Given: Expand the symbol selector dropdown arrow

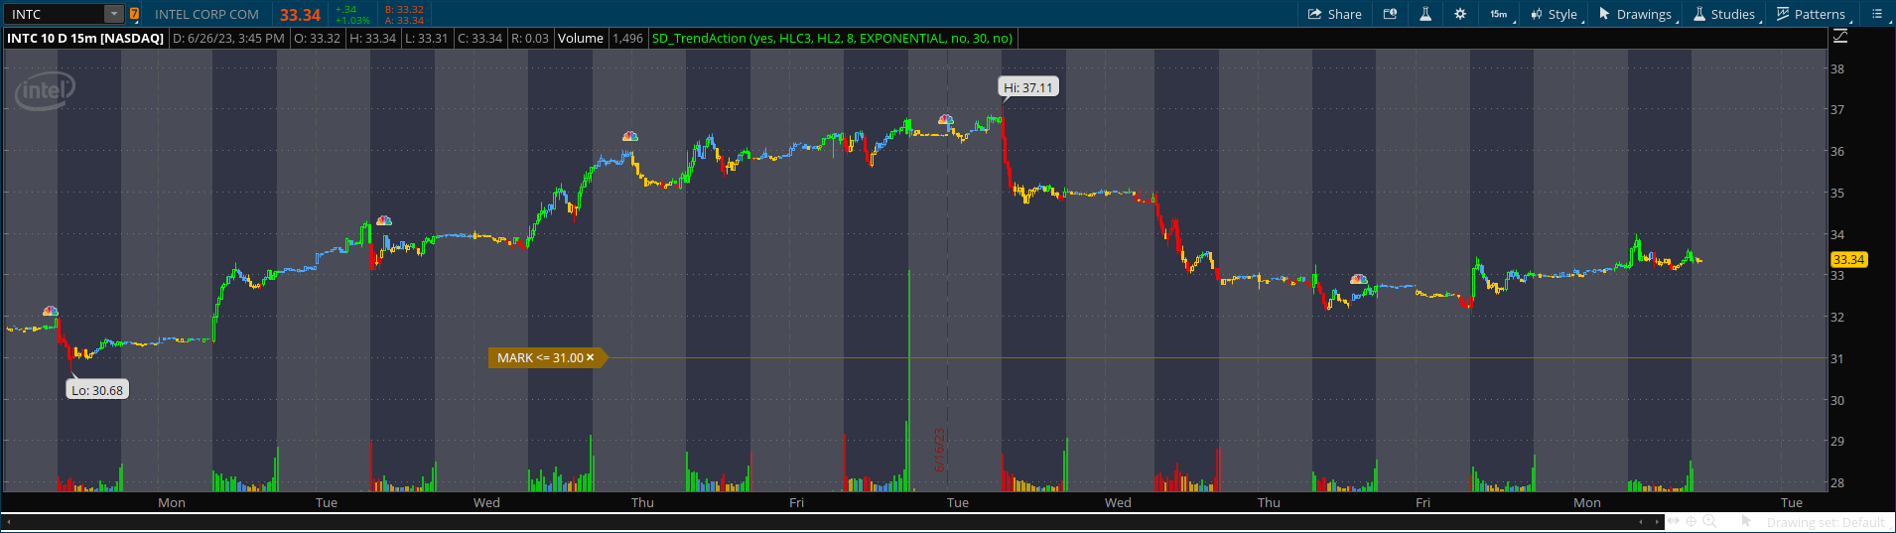Looking at the screenshot, I should 114,14.
